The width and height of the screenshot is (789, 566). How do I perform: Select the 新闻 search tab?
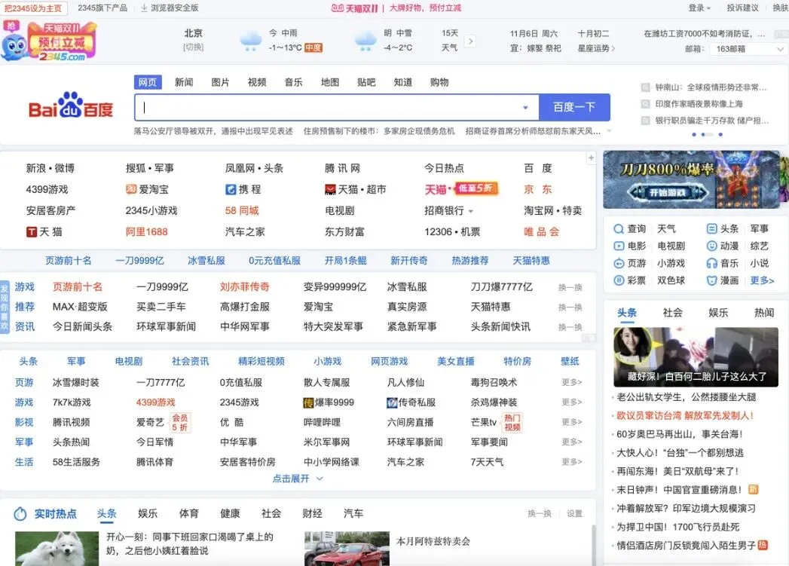184,82
